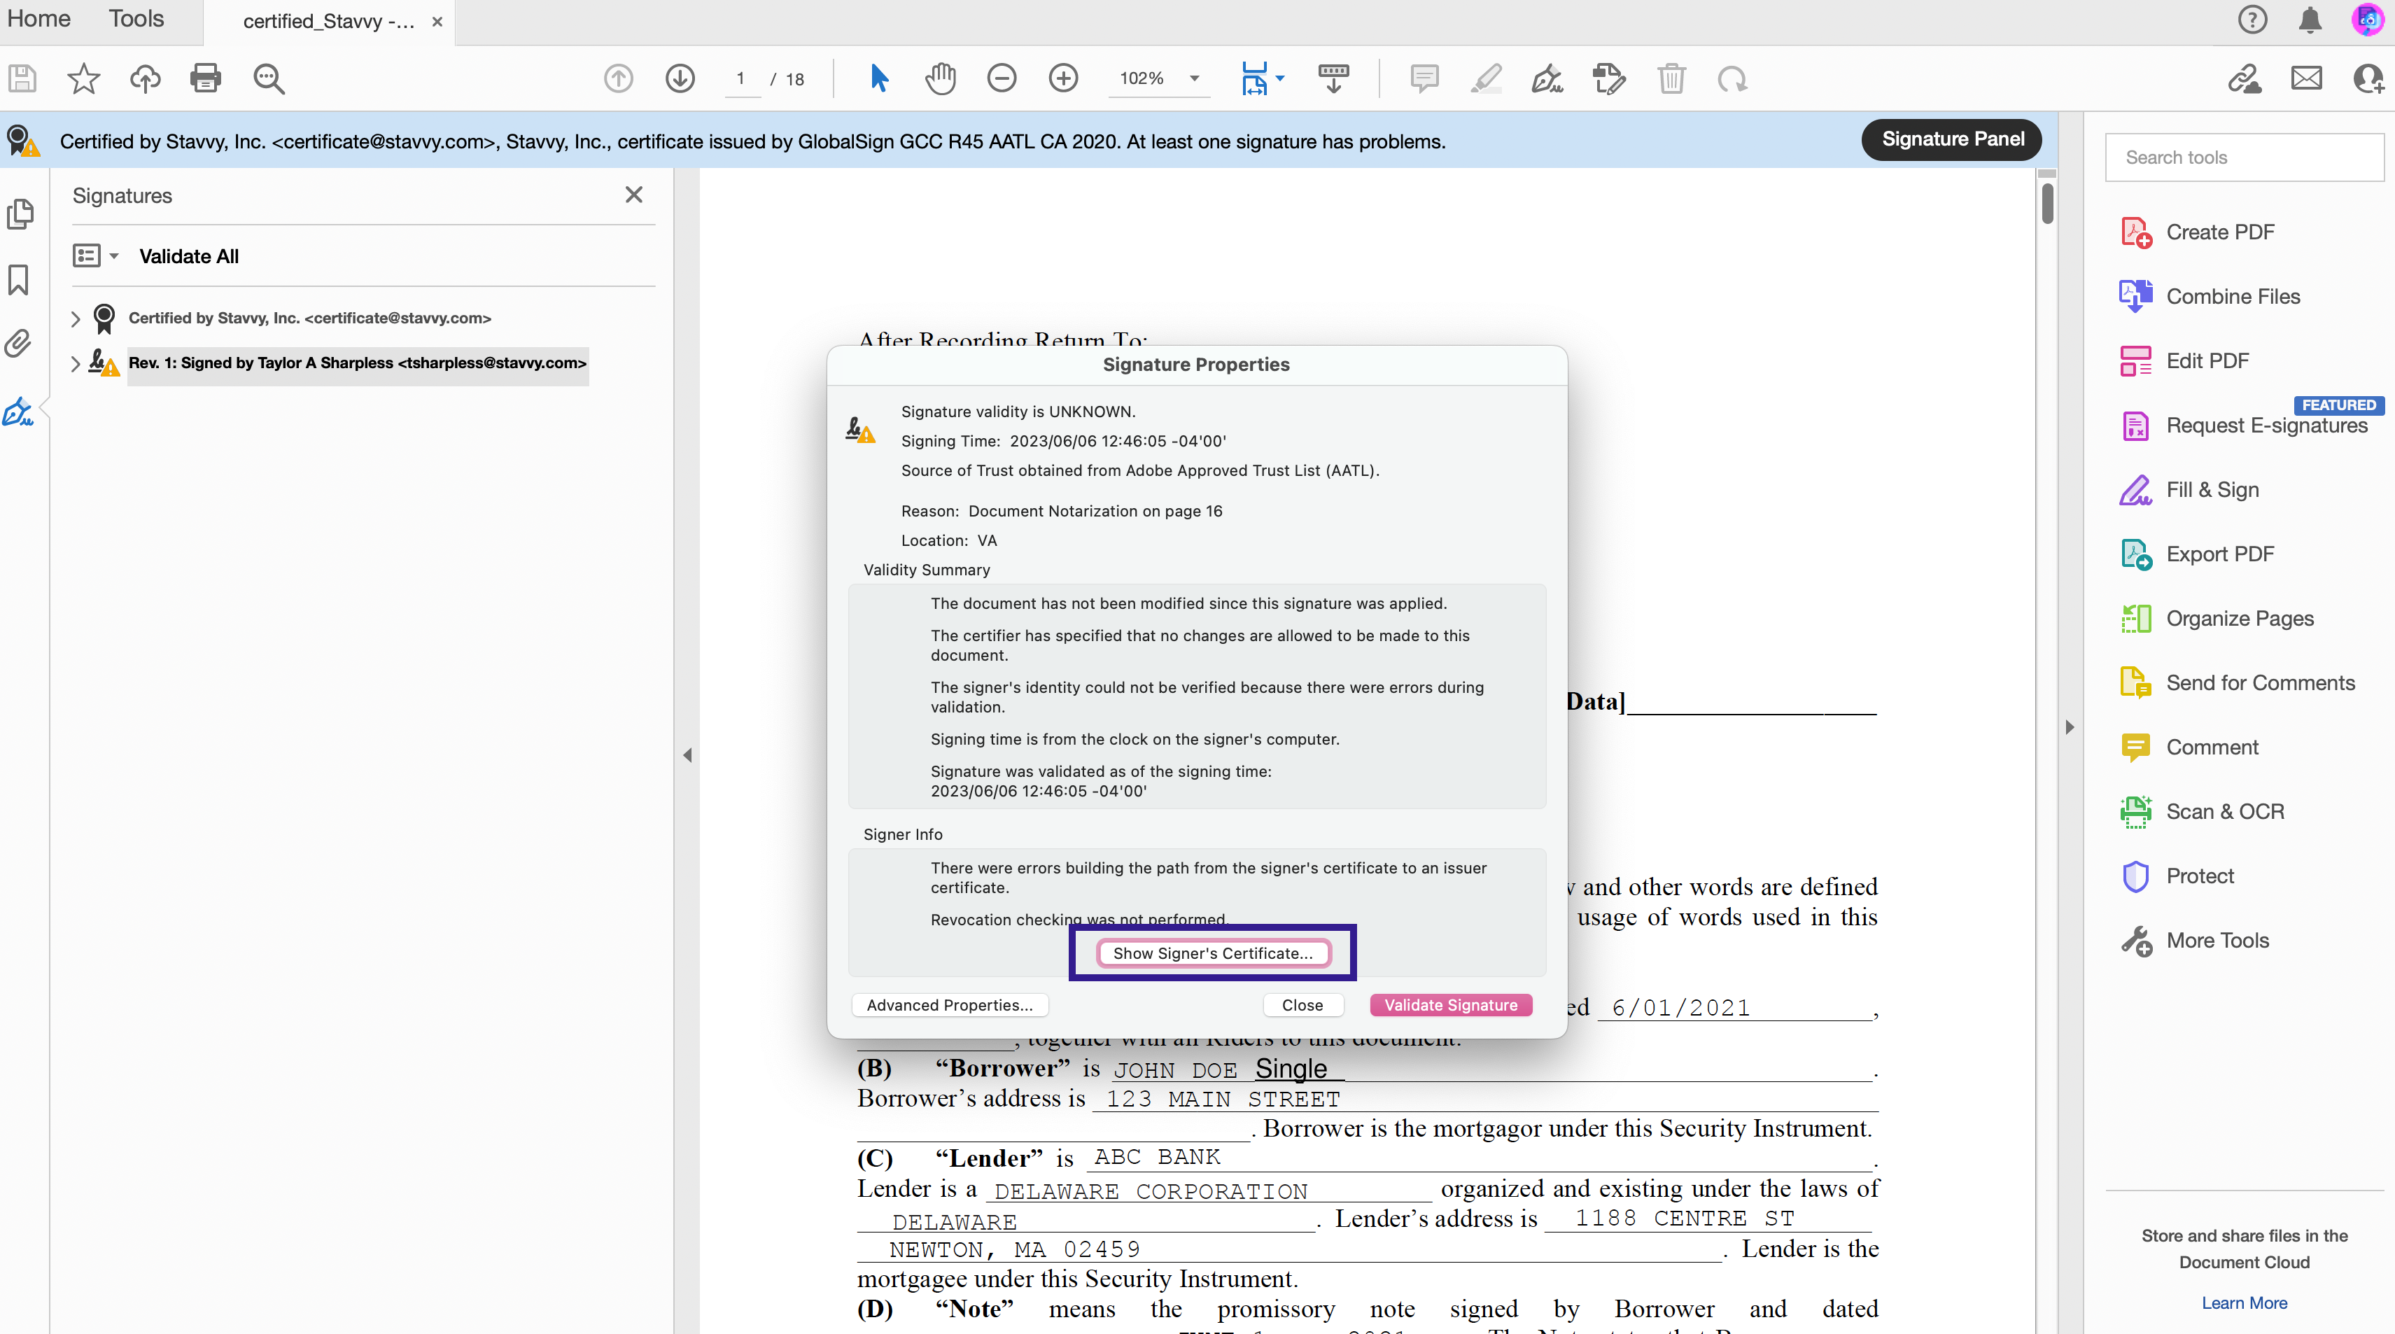Click the Send by email envelope icon
Image resolution: width=2395 pixels, height=1334 pixels.
coord(2305,78)
